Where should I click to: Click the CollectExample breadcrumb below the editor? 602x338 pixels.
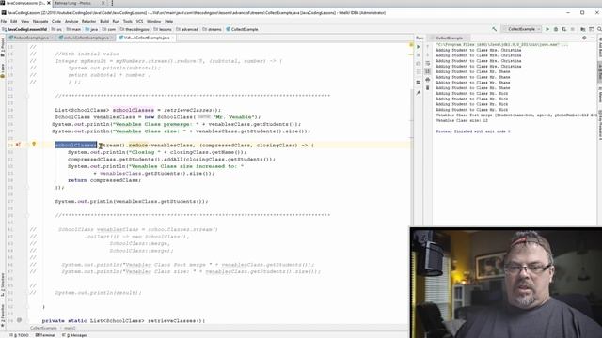point(43,328)
